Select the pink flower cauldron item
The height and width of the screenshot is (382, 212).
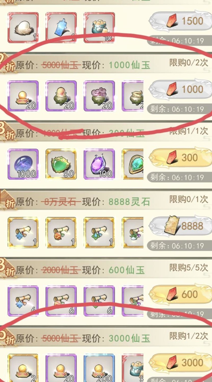pyautogui.click(x=99, y=96)
